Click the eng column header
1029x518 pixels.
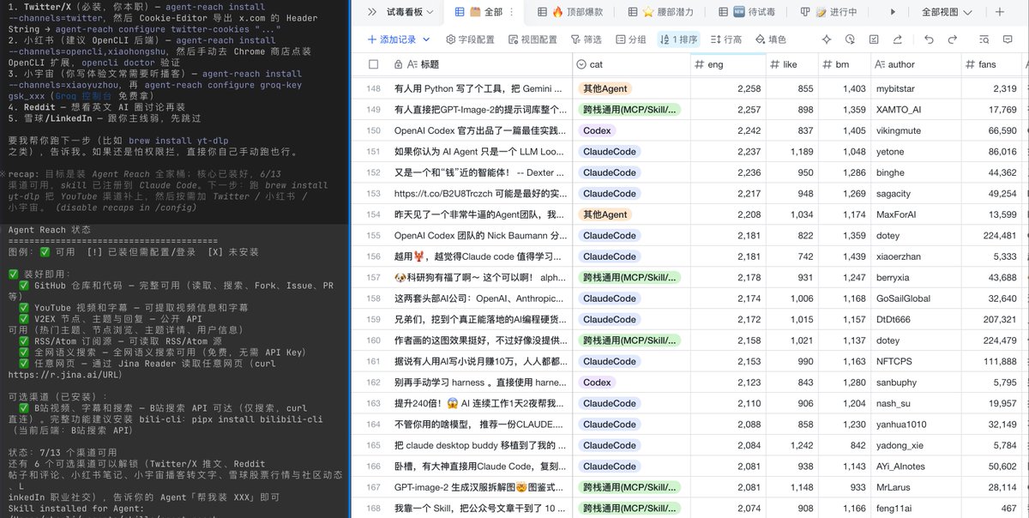coord(727,64)
